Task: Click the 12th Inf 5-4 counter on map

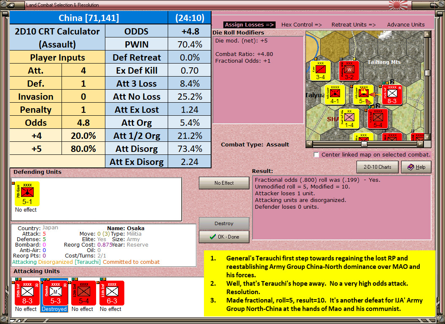Action: pyautogui.click(x=378, y=119)
